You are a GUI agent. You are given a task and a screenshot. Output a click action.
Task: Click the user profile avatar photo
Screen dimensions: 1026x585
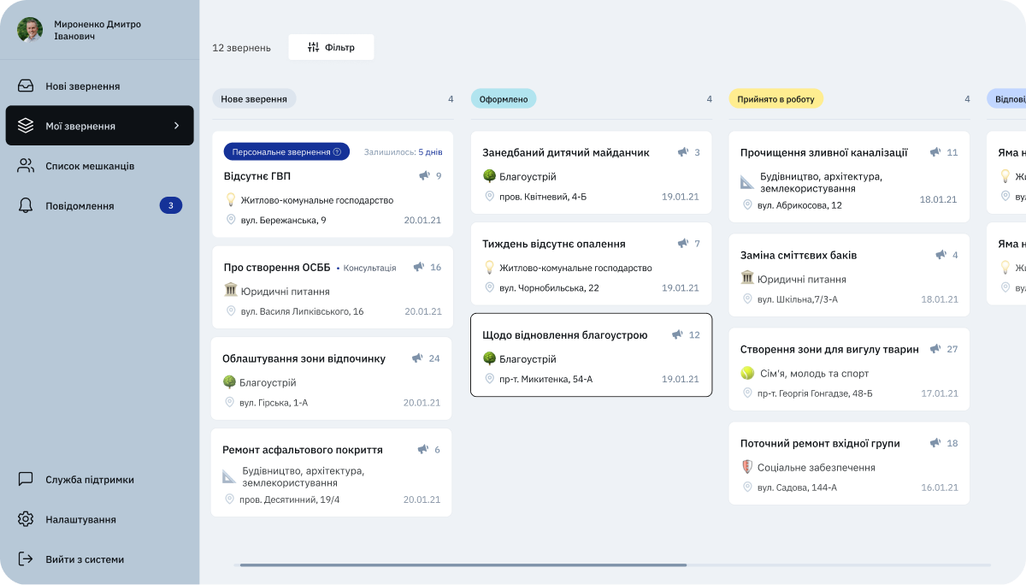(x=30, y=30)
